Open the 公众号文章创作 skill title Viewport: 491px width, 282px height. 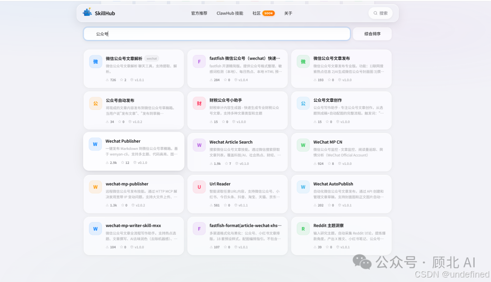(327, 100)
